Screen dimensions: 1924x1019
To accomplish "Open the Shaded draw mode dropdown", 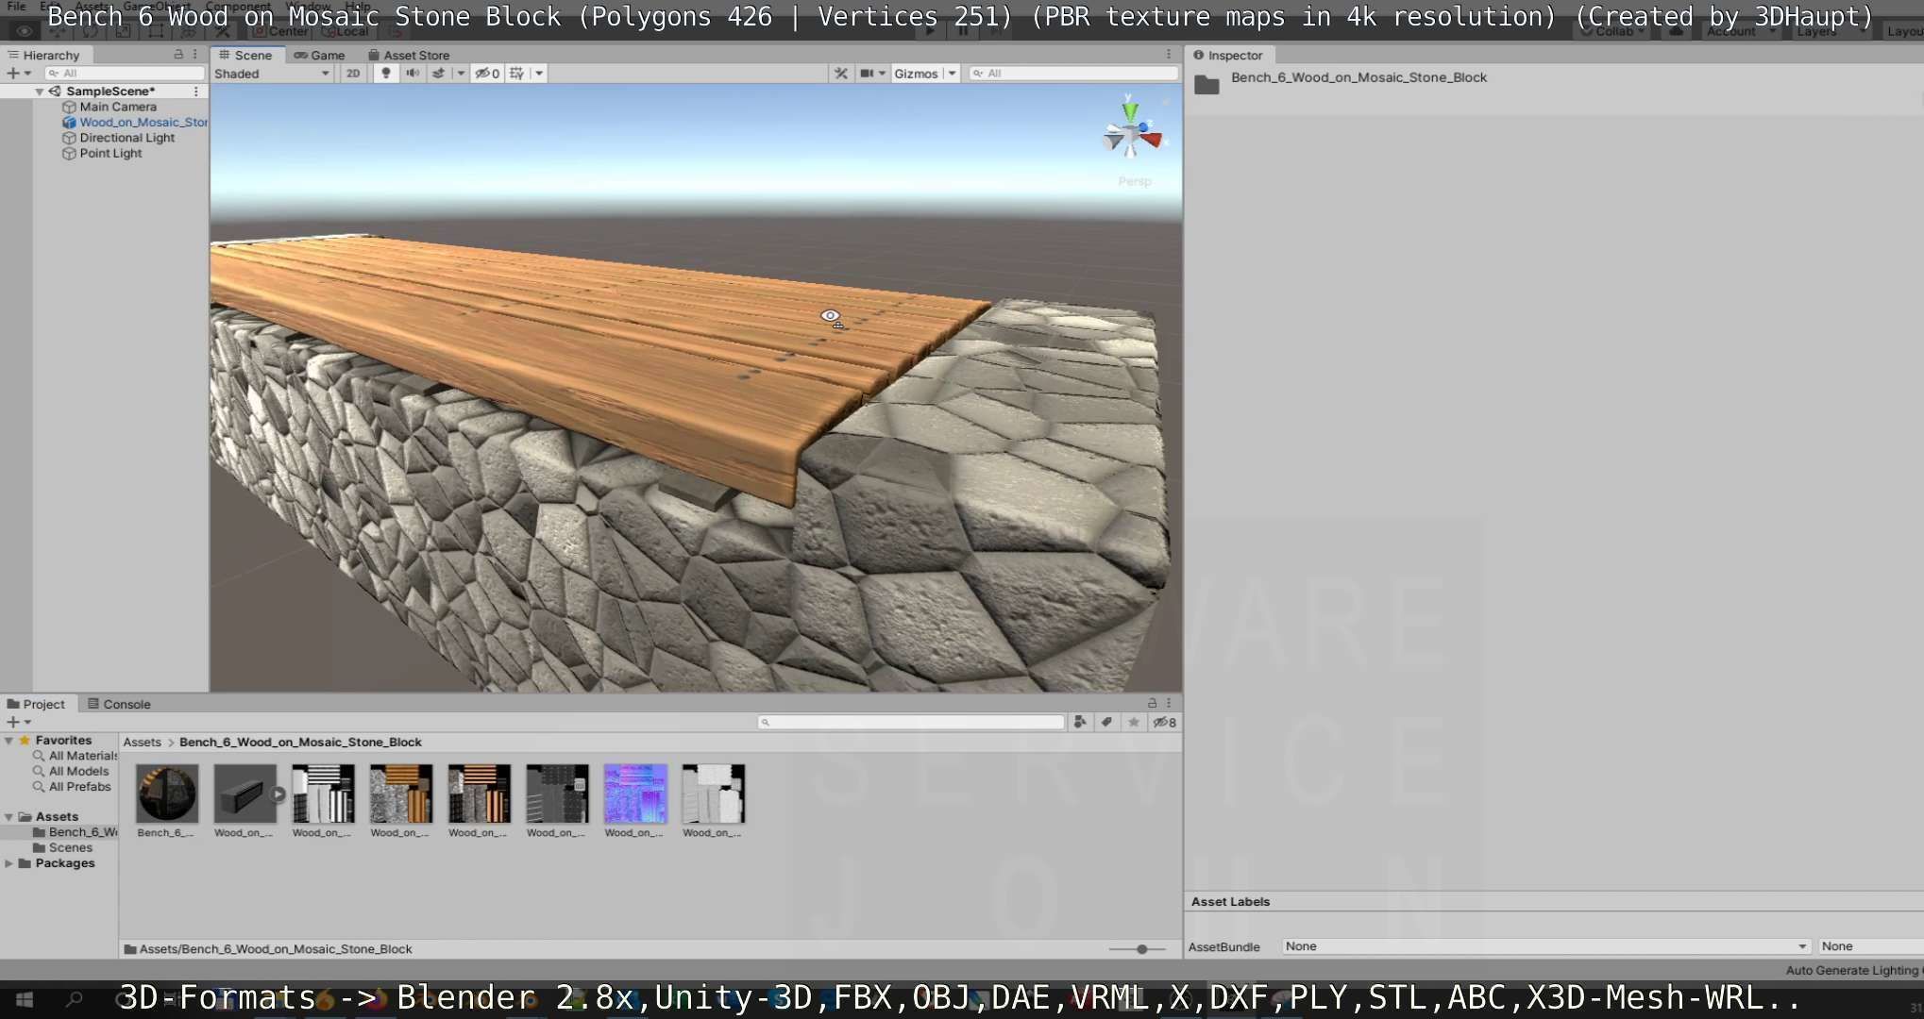I will pos(272,74).
